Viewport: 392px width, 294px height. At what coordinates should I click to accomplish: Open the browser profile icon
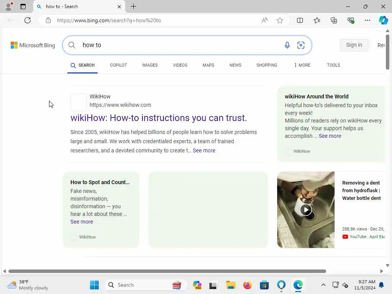pos(9,7)
